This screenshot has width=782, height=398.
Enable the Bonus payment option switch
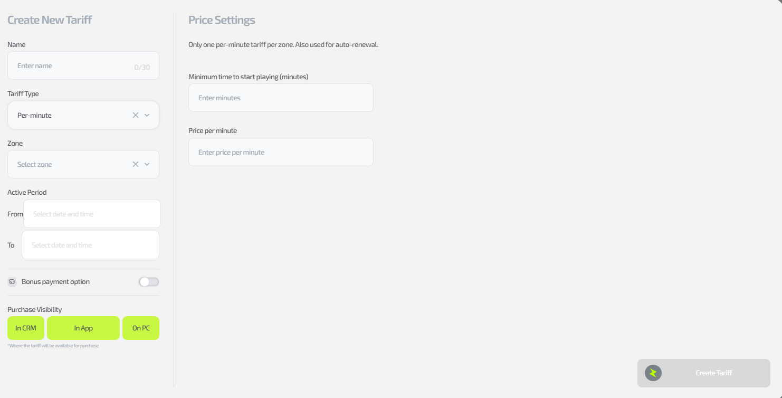[x=149, y=282]
